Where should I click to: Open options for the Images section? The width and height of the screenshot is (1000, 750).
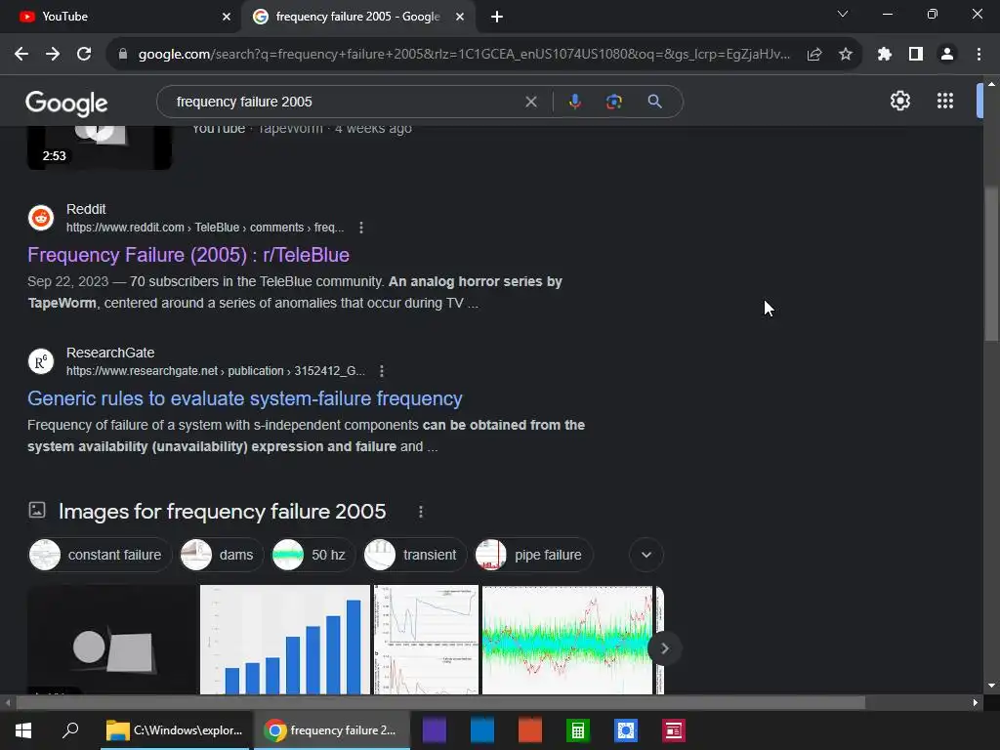[x=420, y=512]
